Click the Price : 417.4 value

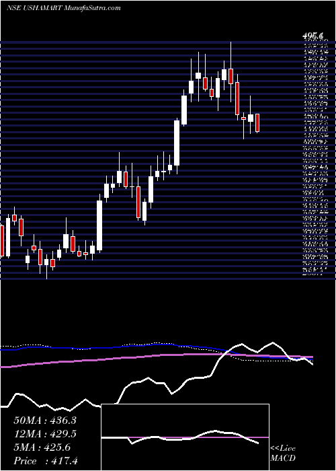[45, 461]
